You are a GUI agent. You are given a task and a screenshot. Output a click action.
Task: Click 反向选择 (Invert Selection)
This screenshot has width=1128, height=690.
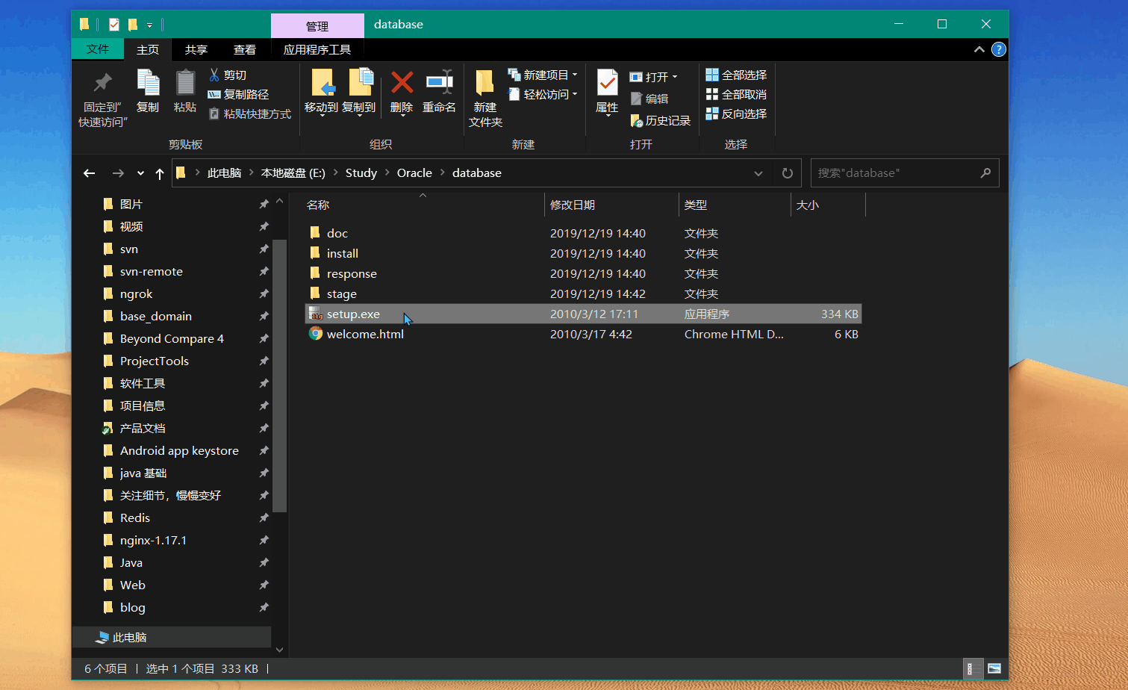click(x=737, y=114)
